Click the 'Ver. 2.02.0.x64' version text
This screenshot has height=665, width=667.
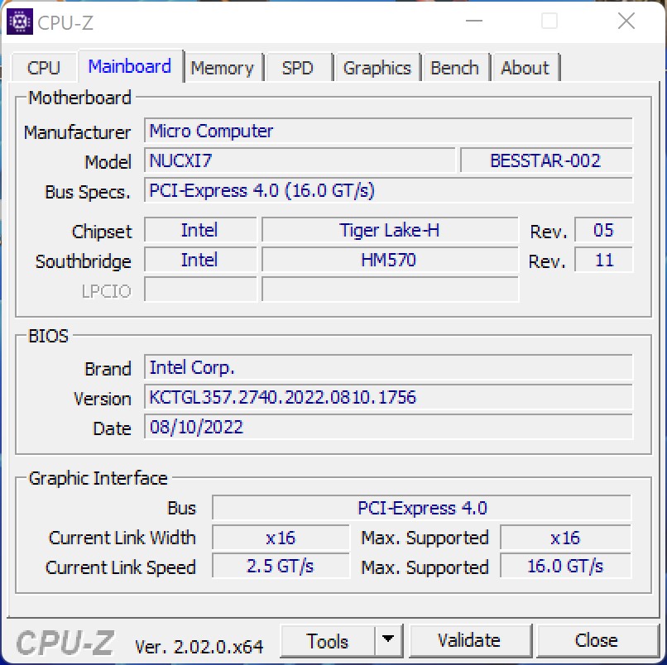pyautogui.click(x=199, y=647)
